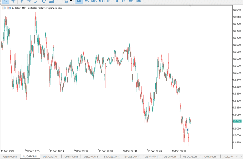The width and height of the screenshot is (243, 159).
Task: Click the 92.180 price scale label
Action: (237, 93)
